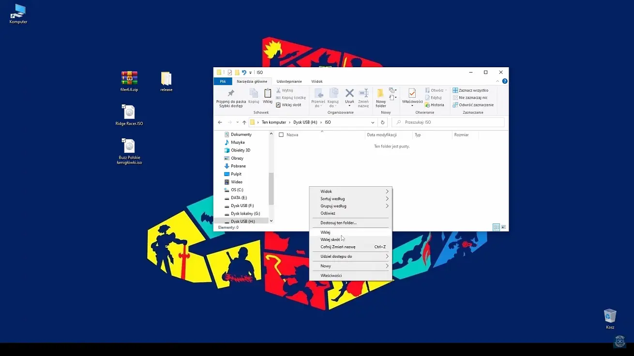
Task: Click Przypnij do paska Szybki dostęp pin
Action: 231,97
